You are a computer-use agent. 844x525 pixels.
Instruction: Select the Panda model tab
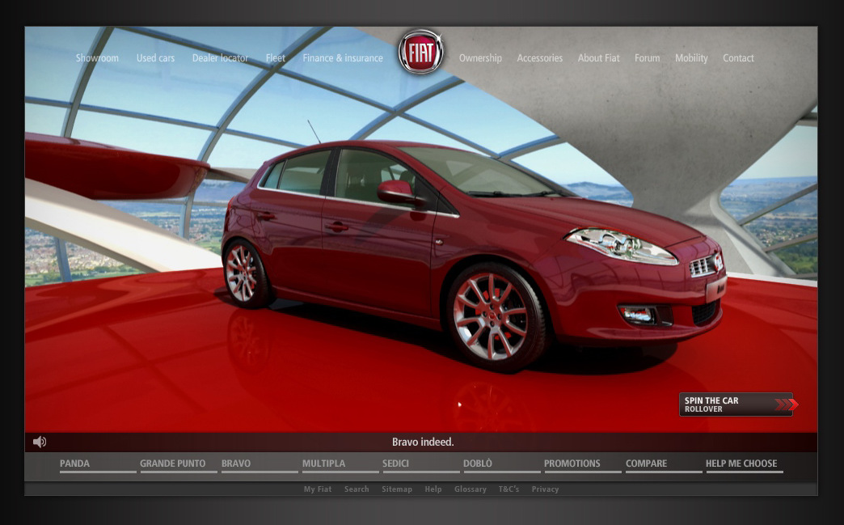point(98,465)
